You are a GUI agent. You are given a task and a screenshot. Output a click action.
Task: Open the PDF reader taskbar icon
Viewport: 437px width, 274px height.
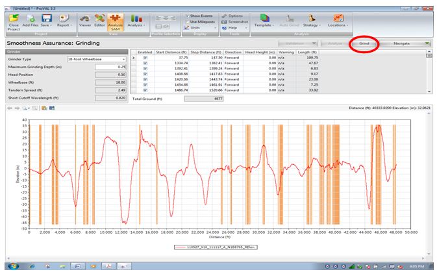click(108, 266)
